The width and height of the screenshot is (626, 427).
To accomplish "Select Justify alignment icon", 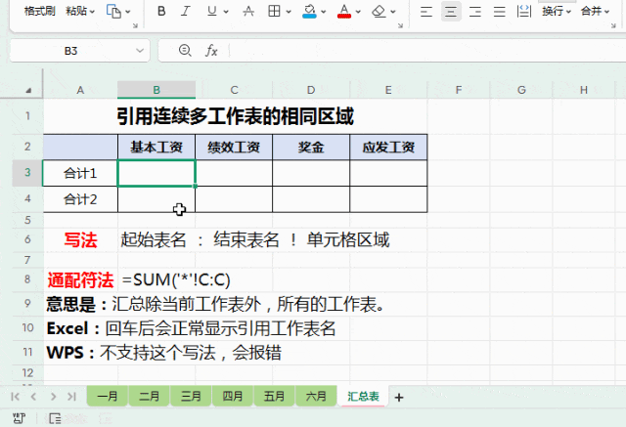I will pos(500,11).
